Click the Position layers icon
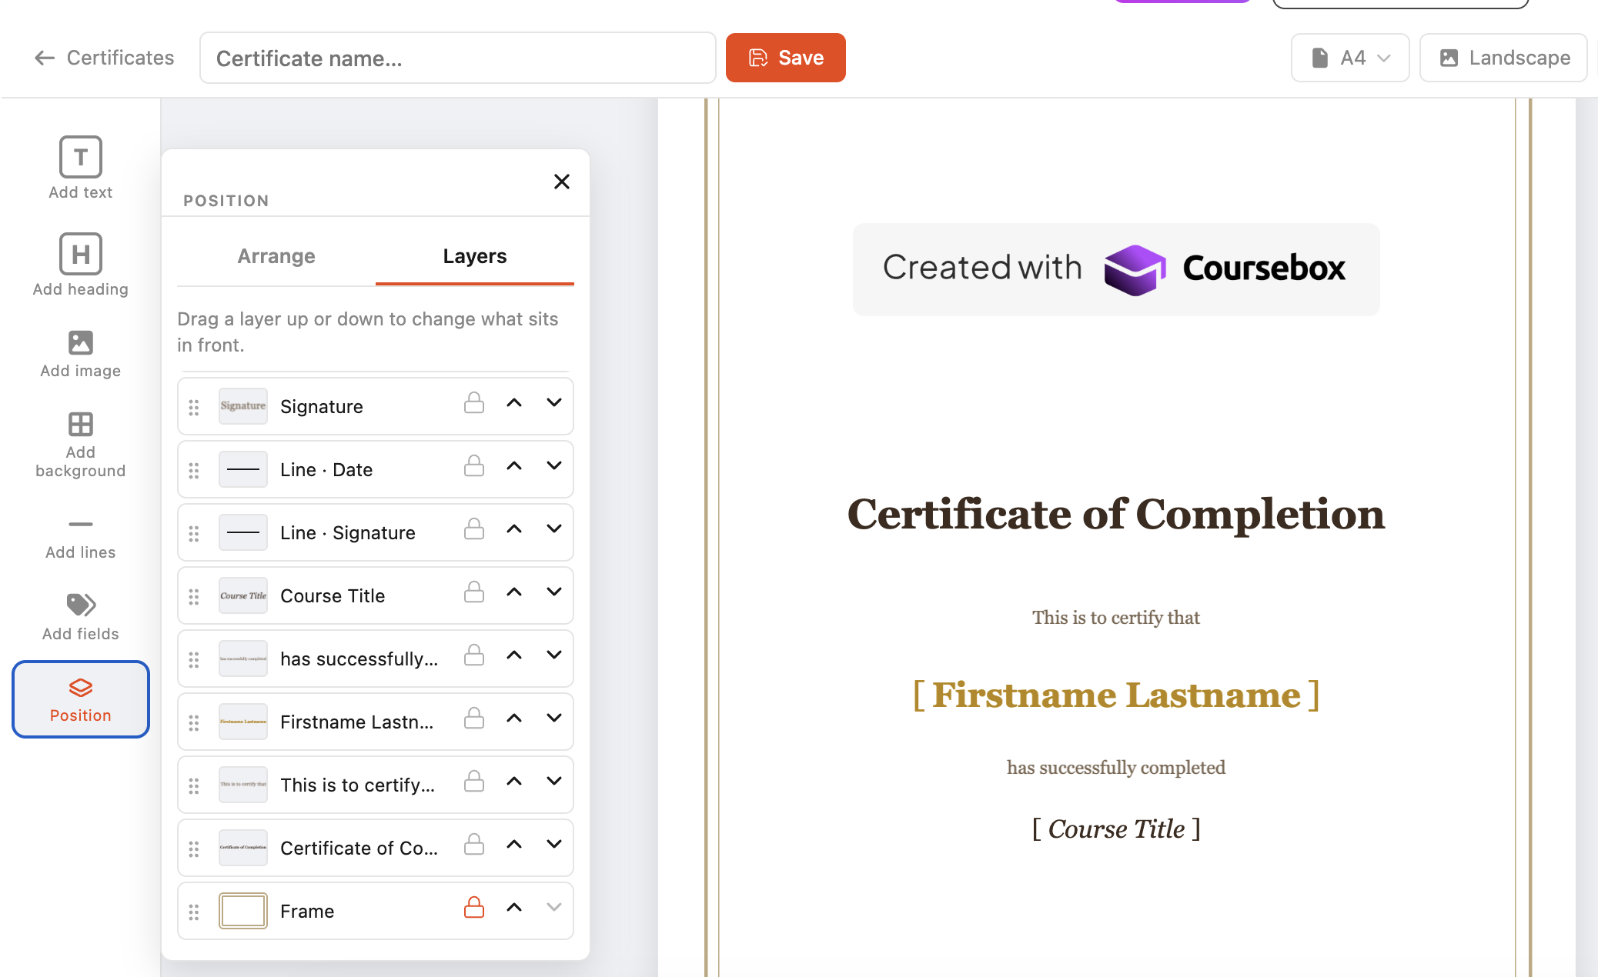 (81, 688)
